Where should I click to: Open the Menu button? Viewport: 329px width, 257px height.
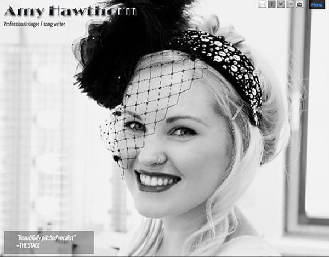317,4
